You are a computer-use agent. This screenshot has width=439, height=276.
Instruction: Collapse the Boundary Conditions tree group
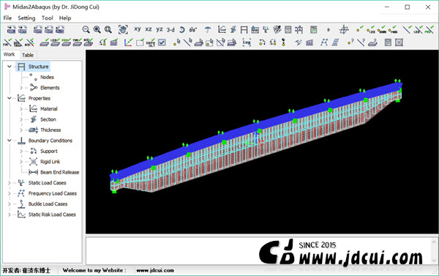point(10,141)
